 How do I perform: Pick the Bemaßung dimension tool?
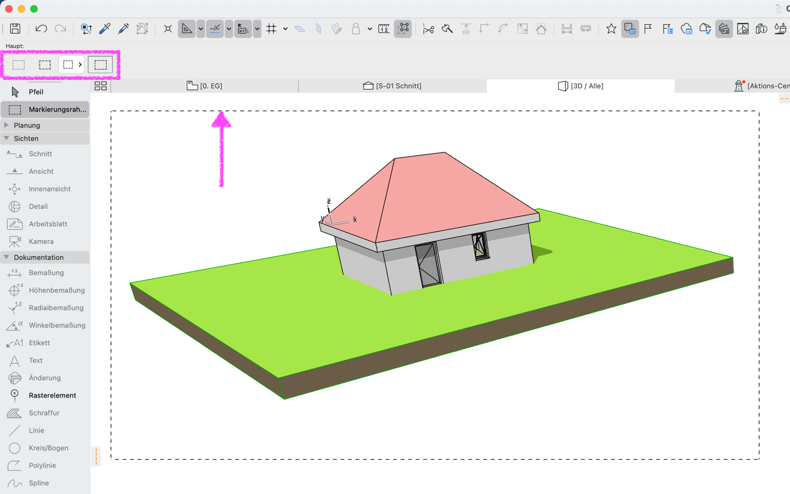(45, 273)
